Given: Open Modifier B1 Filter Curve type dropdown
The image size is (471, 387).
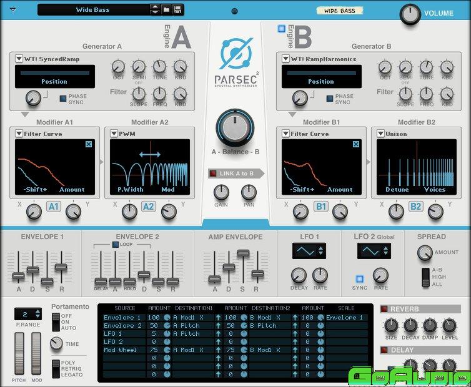Looking at the screenshot, I should pos(285,134).
